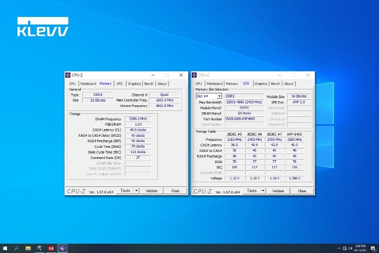Viewport: 379px width, 253px height.
Task: Open AIDA64 red 64 taskbar icon
Action: (x=51, y=248)
